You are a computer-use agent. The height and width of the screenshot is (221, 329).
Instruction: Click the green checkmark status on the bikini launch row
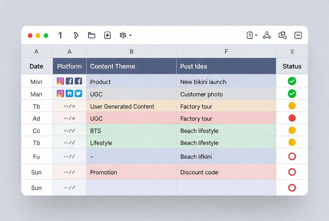(x=292, y=81)
